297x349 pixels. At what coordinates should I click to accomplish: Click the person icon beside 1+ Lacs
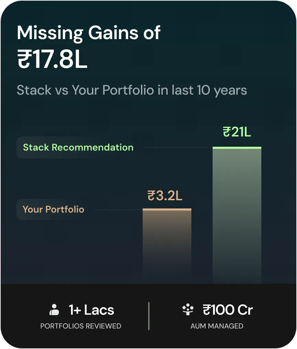pos(54,310)
